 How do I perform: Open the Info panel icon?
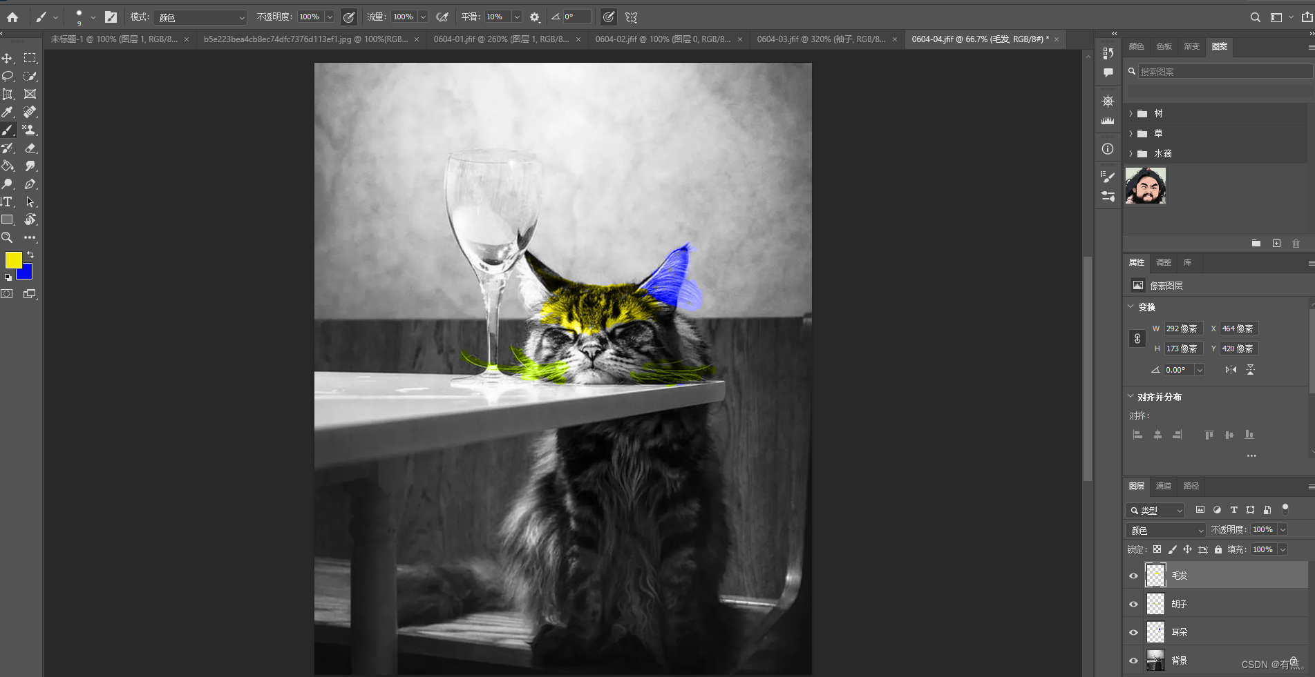click(1108, 149)
